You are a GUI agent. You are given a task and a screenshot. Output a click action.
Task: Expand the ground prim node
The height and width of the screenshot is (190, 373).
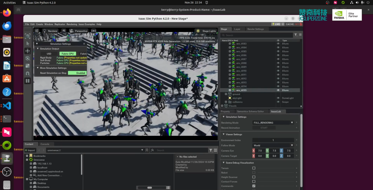(x=226, y=94)
